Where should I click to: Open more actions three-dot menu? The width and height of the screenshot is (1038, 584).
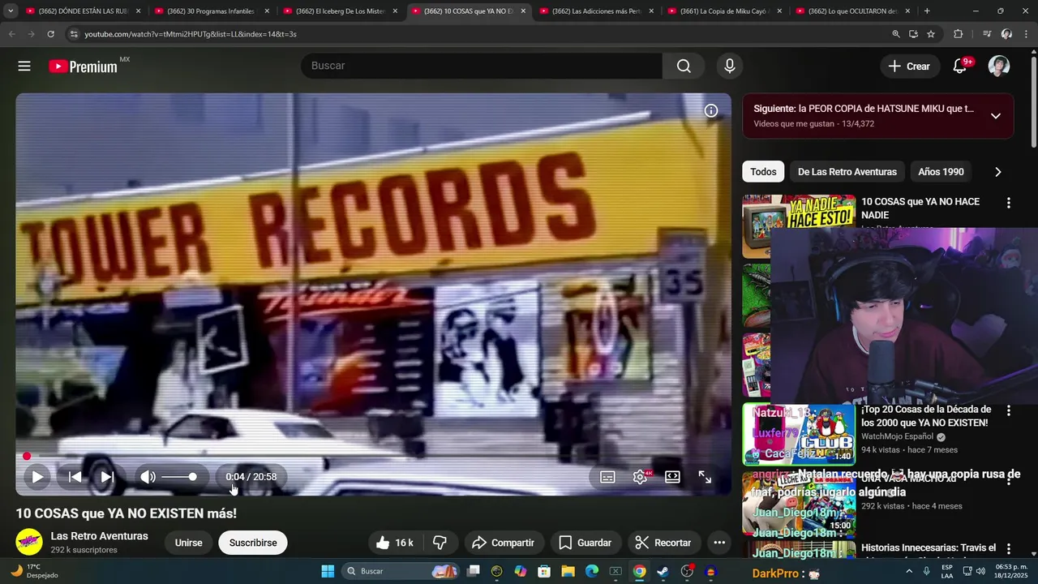click(719, 543)
